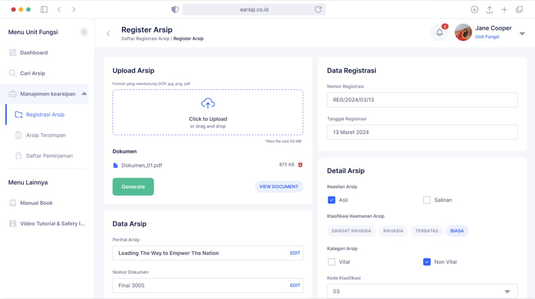Click the Tanggal Registrasi input field
Image resolution: width=535 pixels, height=299 pixels.
[422, 132]
